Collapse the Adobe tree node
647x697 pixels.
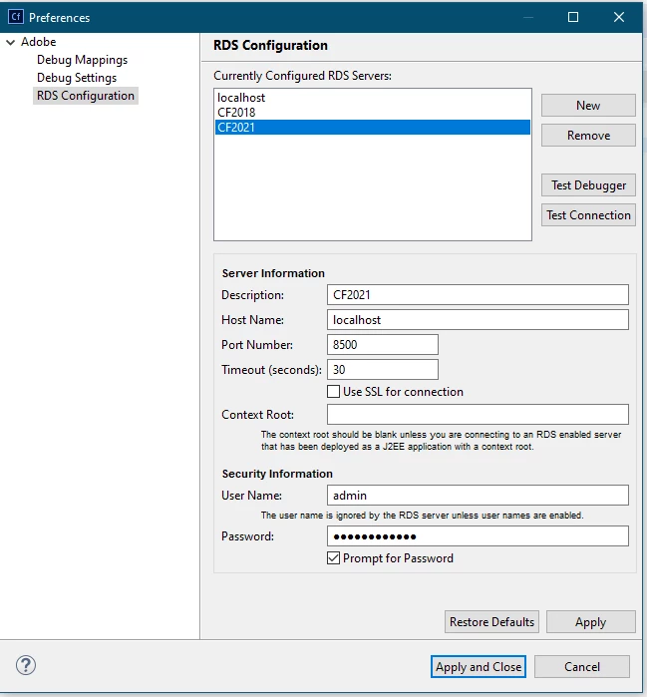[11, 42]
